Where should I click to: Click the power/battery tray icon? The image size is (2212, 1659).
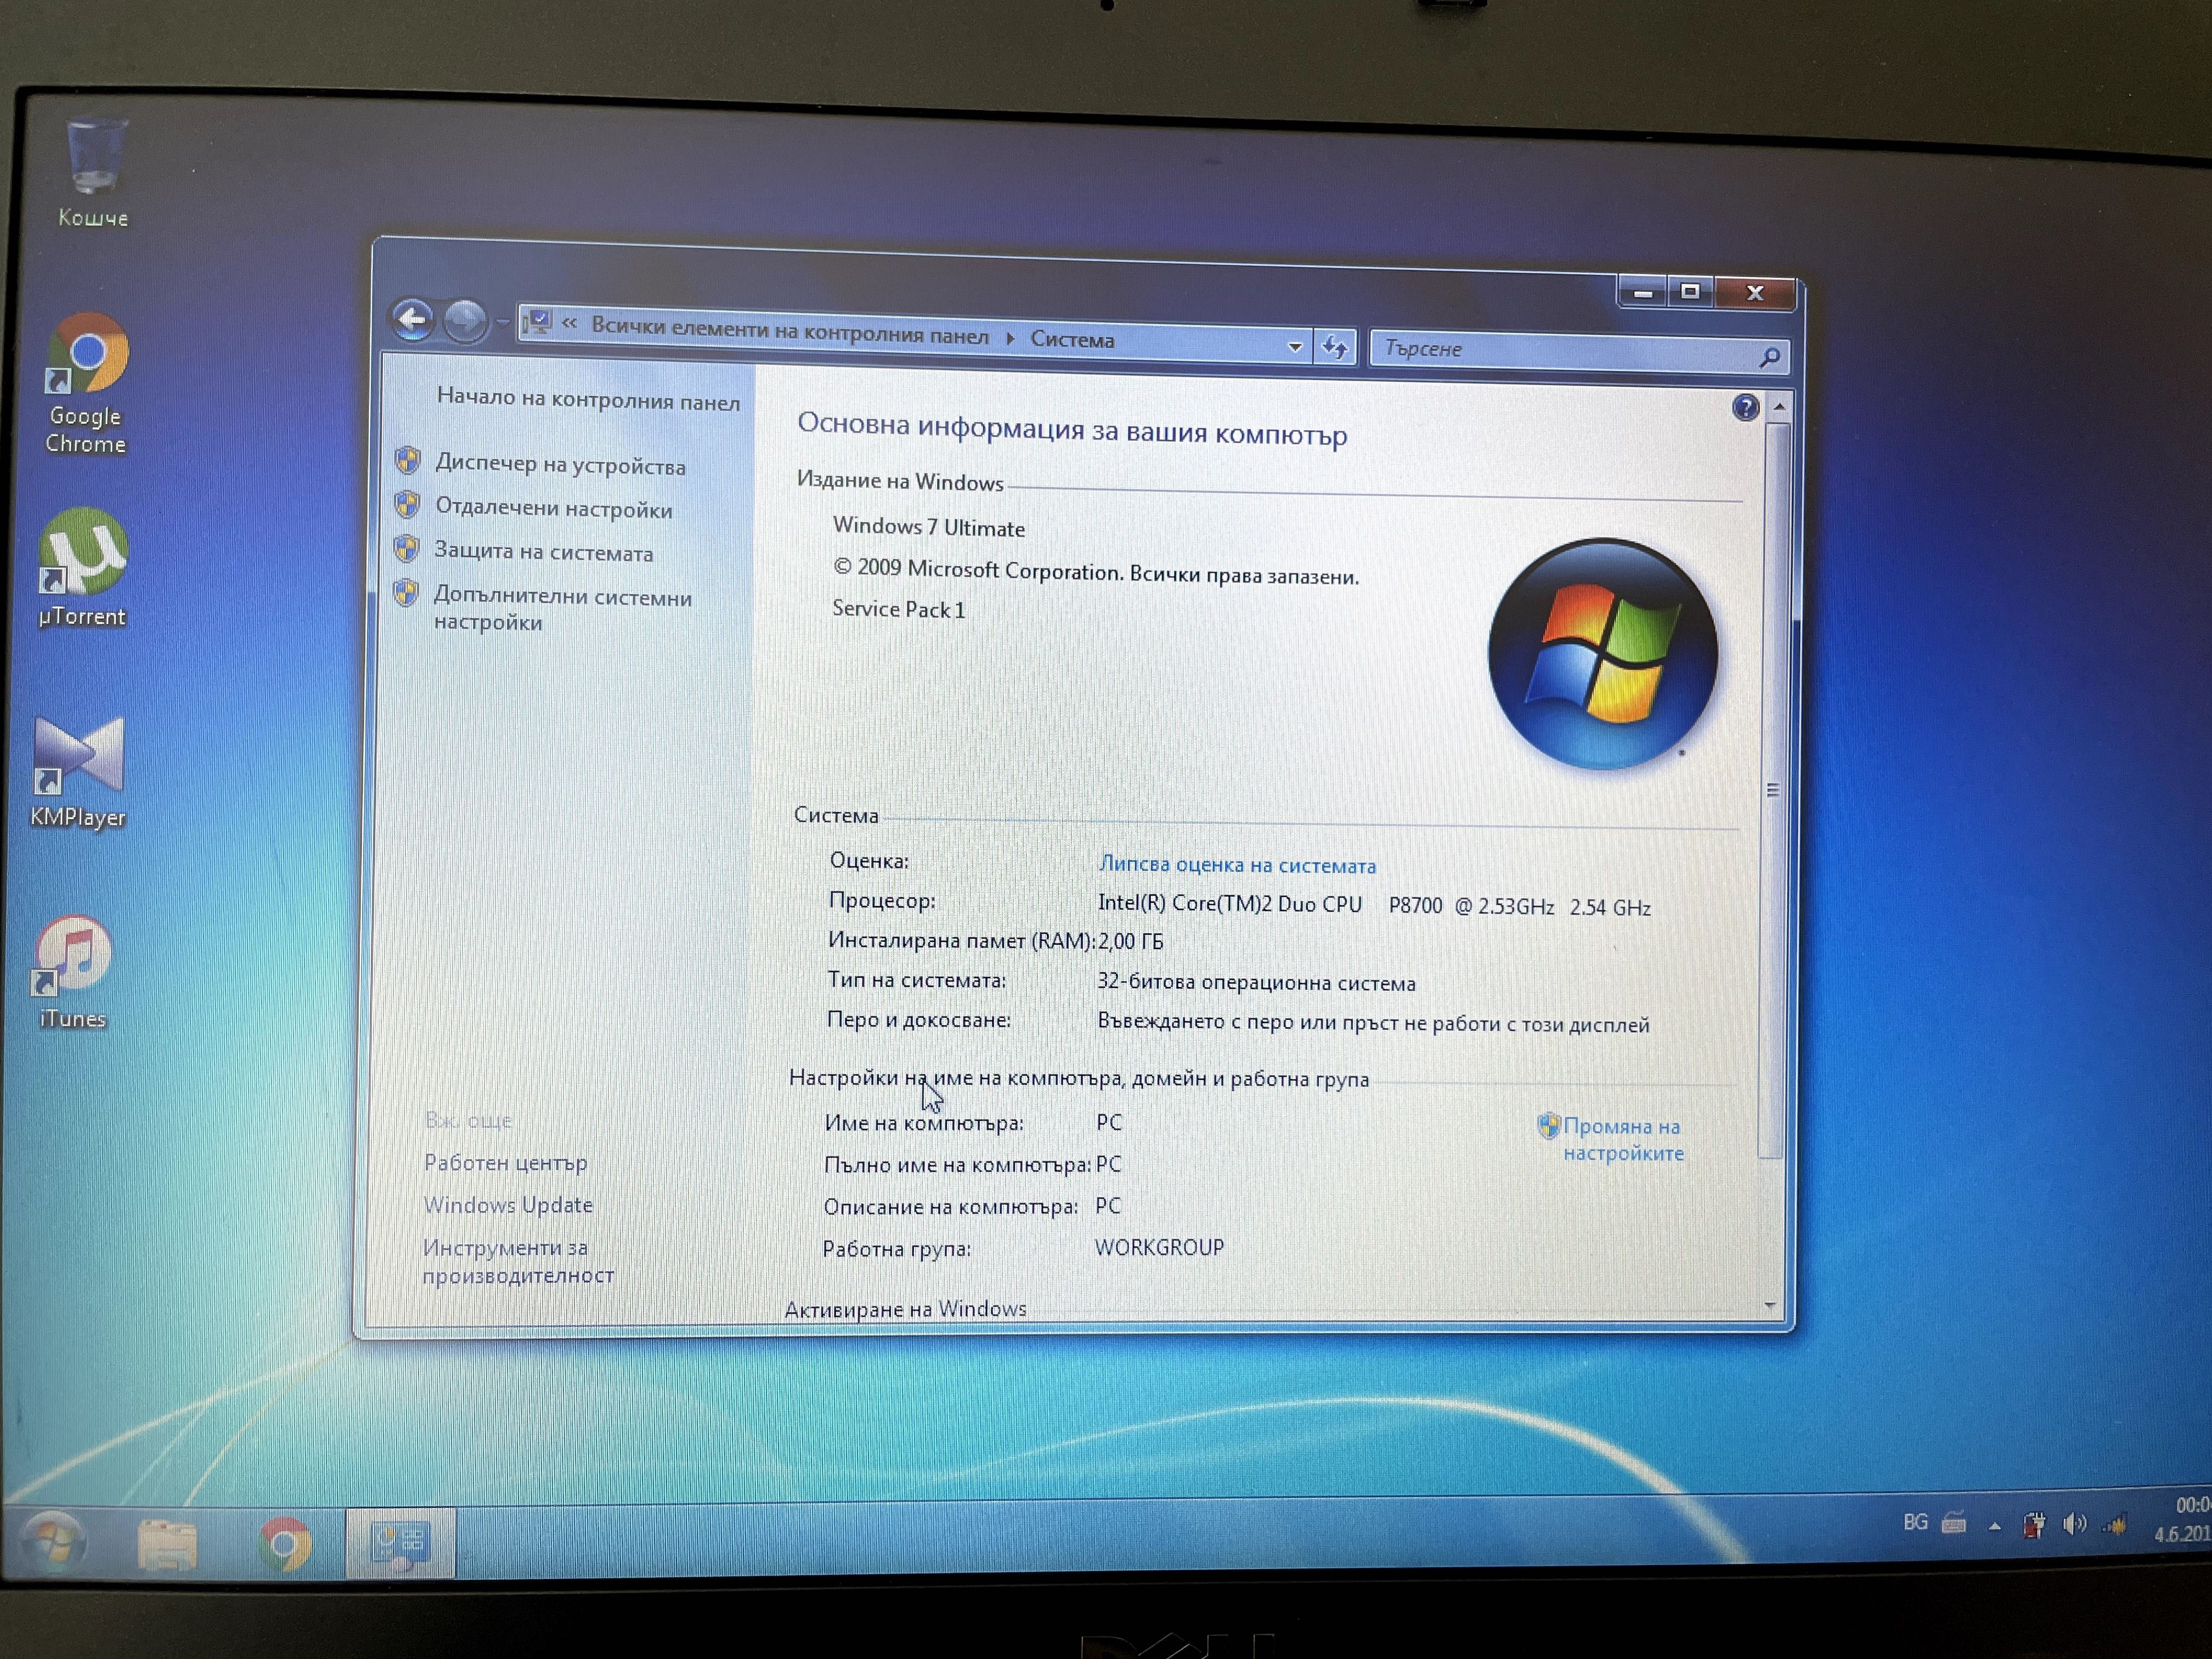[2034, 1526]
